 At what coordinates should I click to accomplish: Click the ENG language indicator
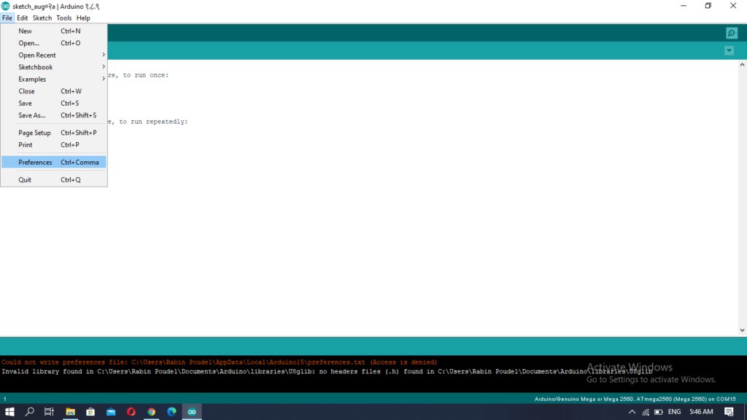coord(674,412)
